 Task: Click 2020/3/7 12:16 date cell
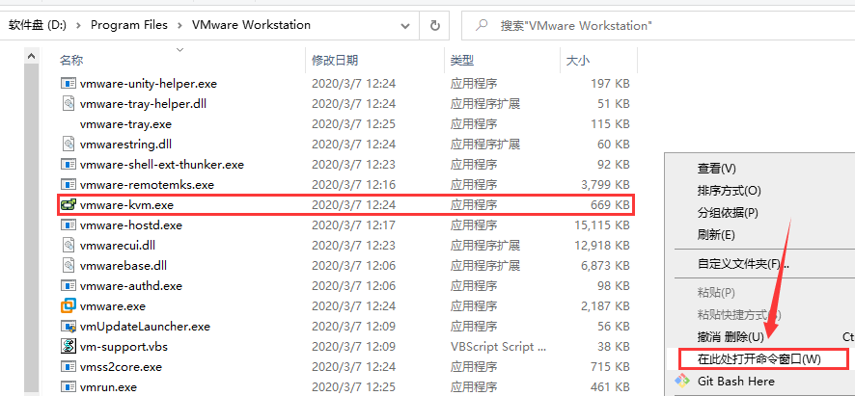click(x=353, y=185)
